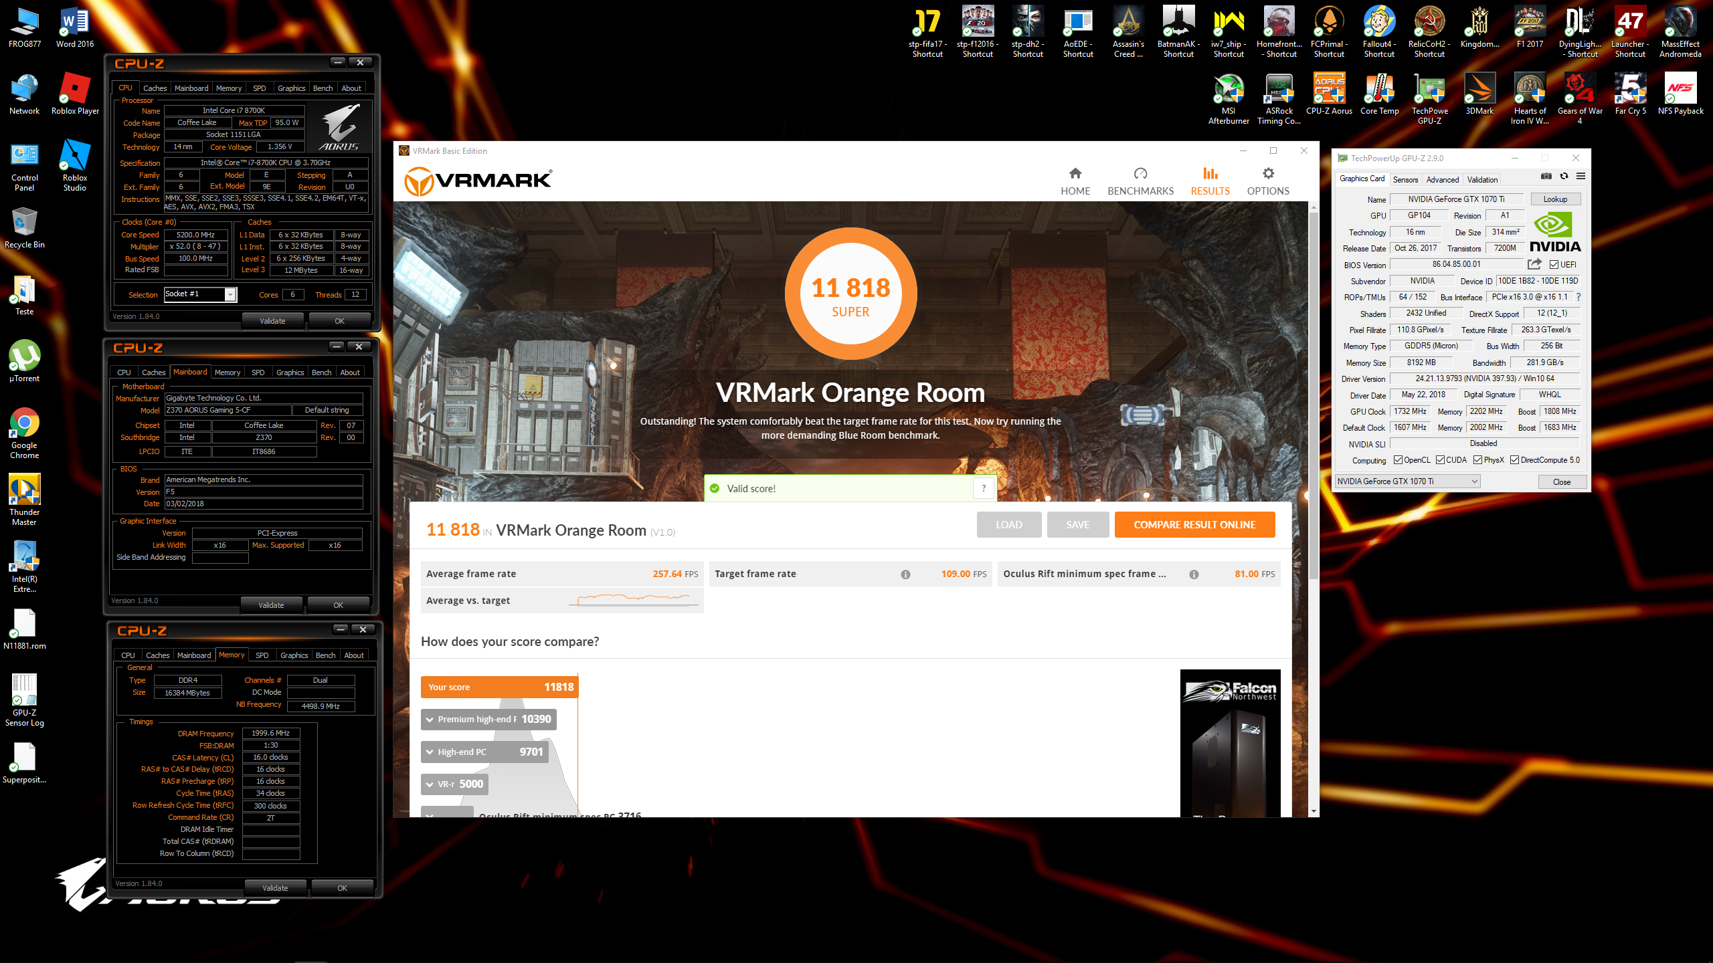Open Google Chrome desktop icon
The height and width of the screenshot is (963, 1713).
tap(24, 433)
